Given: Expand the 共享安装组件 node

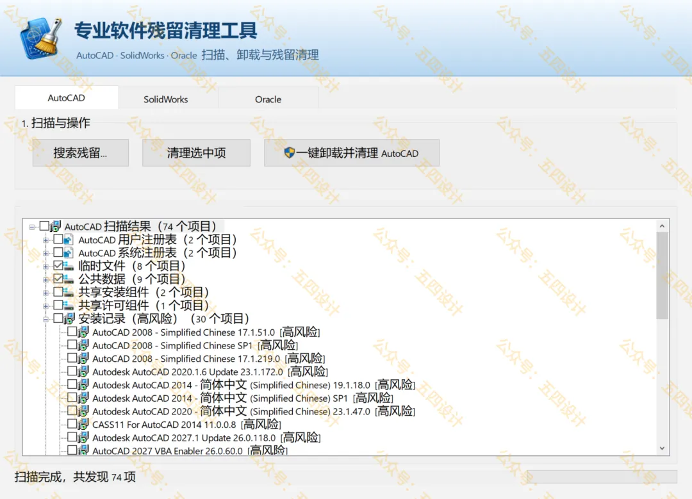Looking at the screenshot, I should point(45,293).
